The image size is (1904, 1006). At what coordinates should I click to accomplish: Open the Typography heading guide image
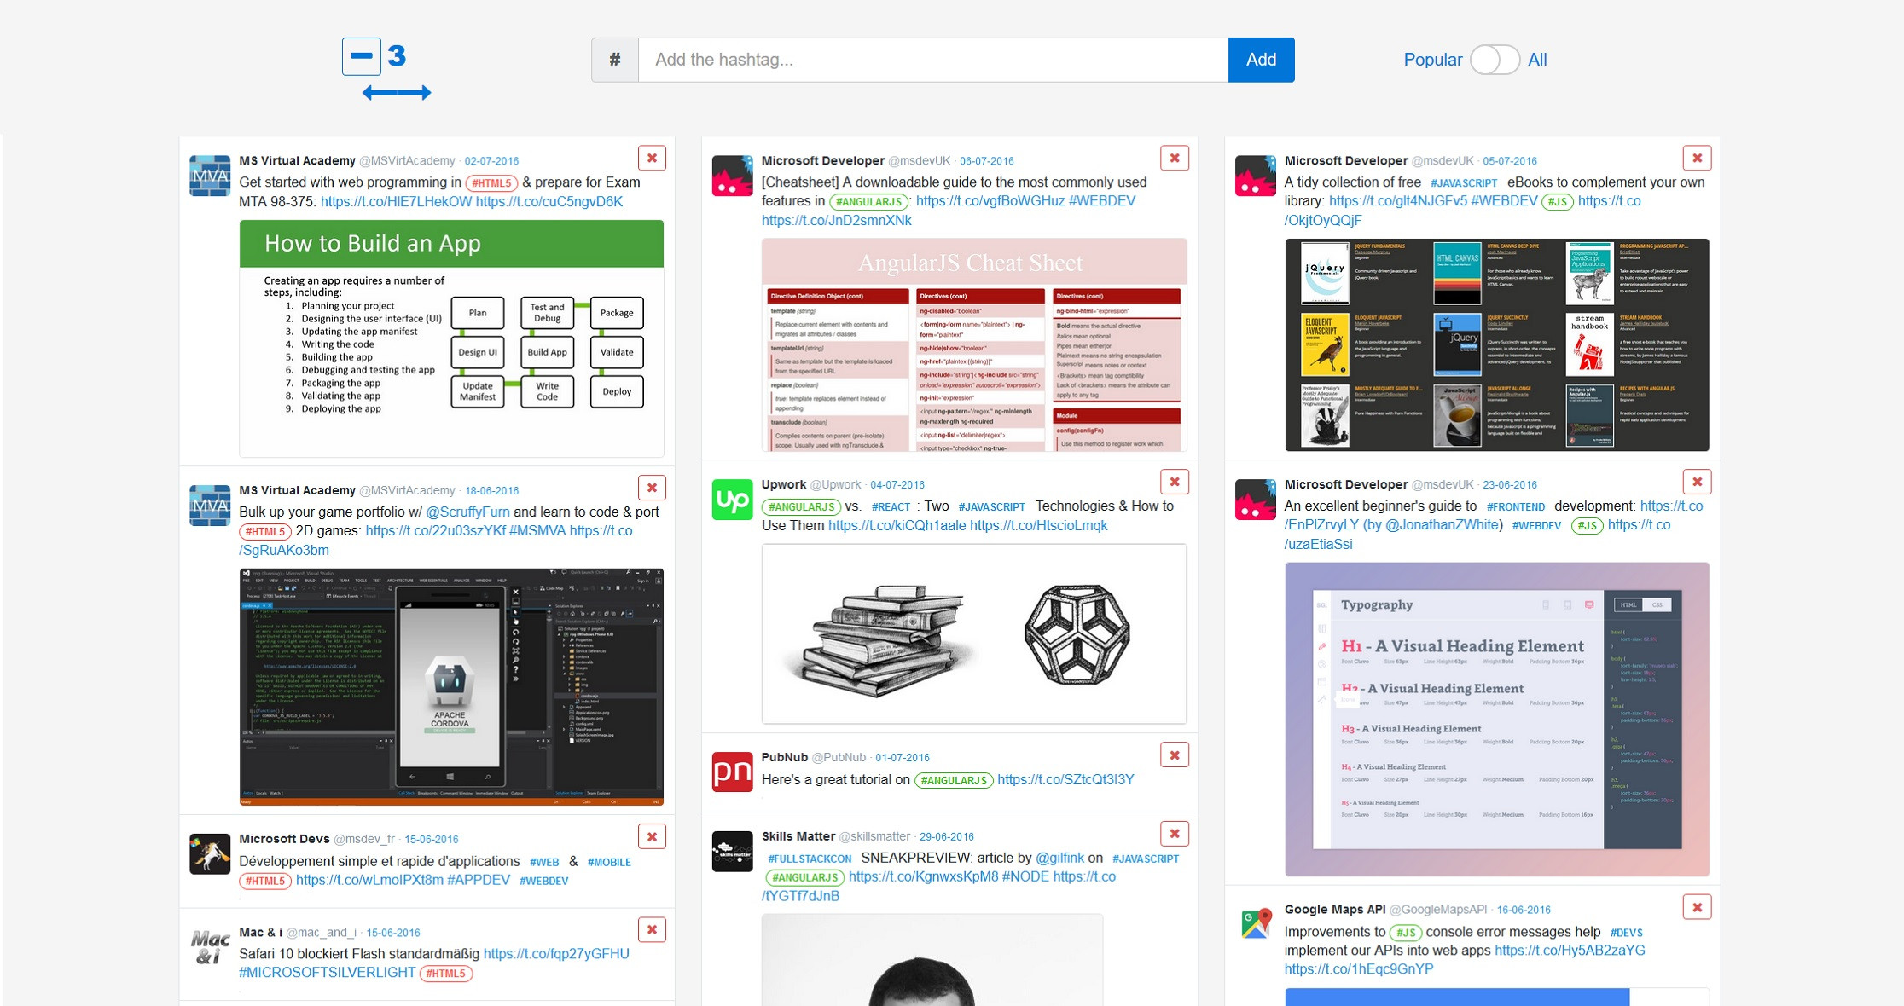click(1496, 719)
